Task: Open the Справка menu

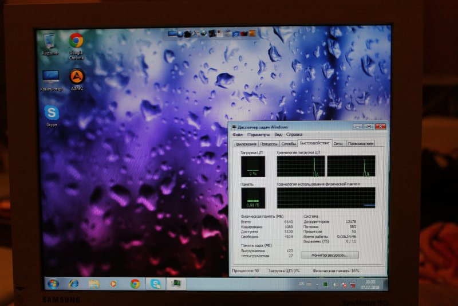Action: [294, 134]
